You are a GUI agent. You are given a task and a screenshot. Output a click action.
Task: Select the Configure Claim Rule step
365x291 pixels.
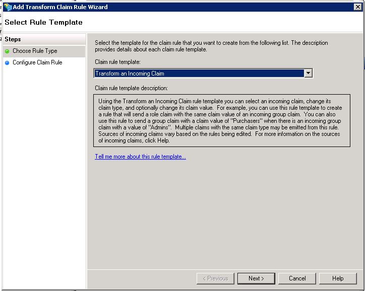pos(44,62)
